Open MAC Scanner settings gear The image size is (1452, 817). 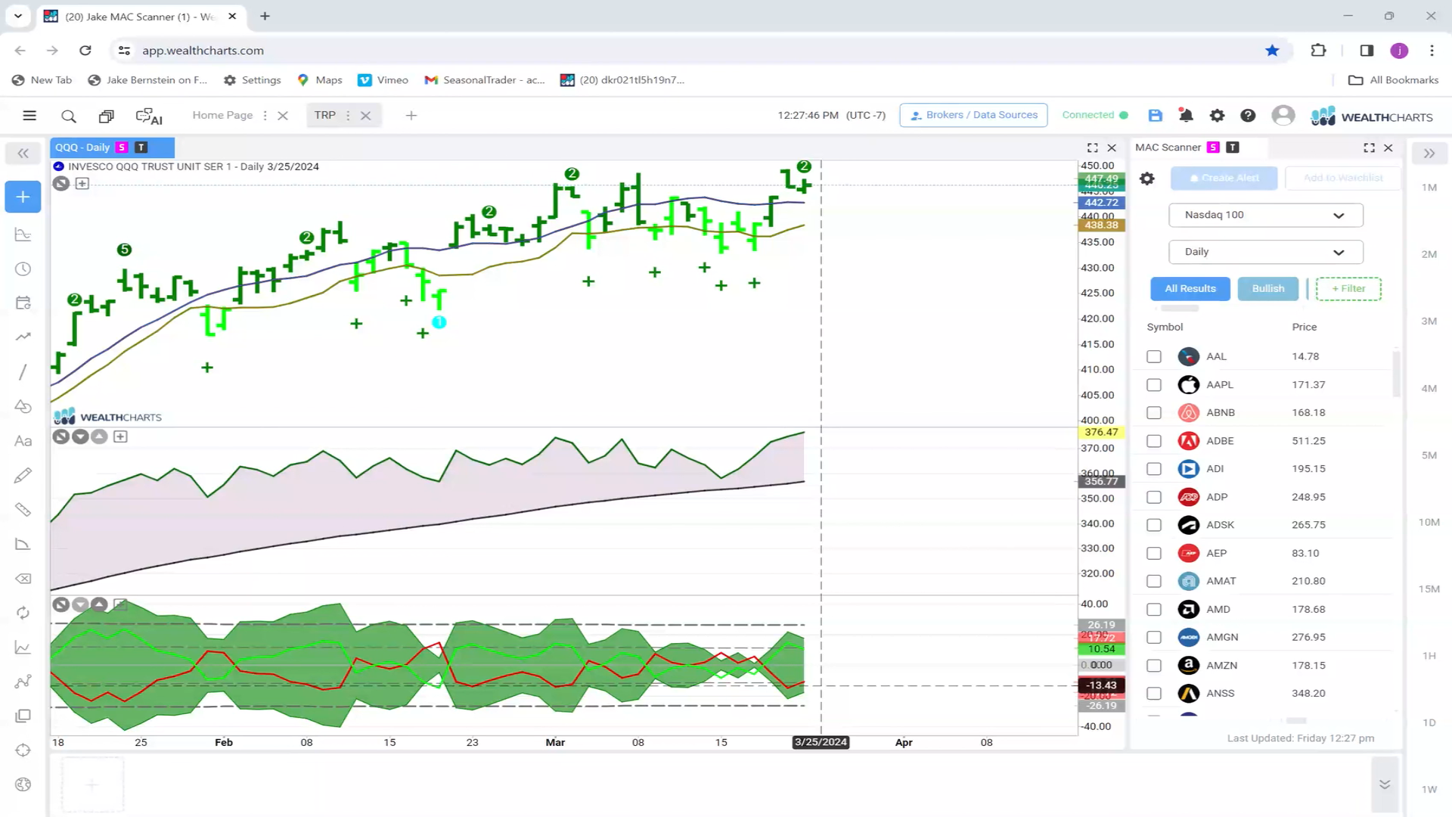coord(1147,179)
